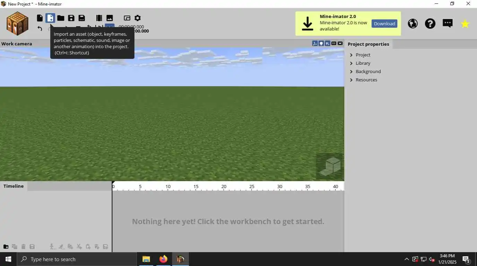Toggle the viewport aspect ratio button
Screen dimensions: 477x266
pos(340,43)
